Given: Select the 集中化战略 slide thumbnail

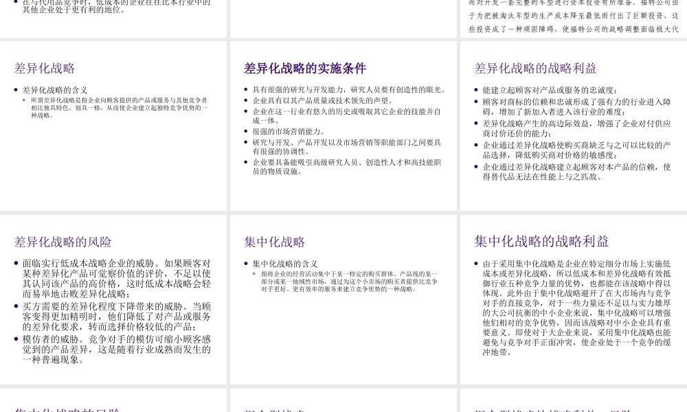Looking at the screenshot, I should click(x=343, y=299).
